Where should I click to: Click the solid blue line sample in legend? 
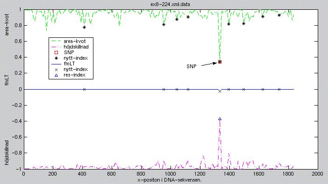point(56,64)
